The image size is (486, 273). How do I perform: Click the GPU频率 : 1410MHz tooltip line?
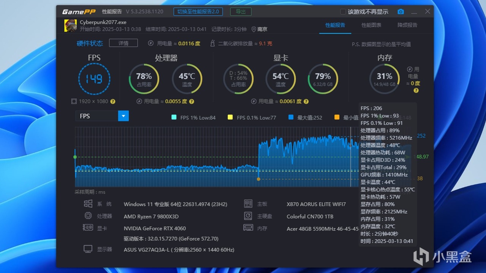tap(384, 175)
